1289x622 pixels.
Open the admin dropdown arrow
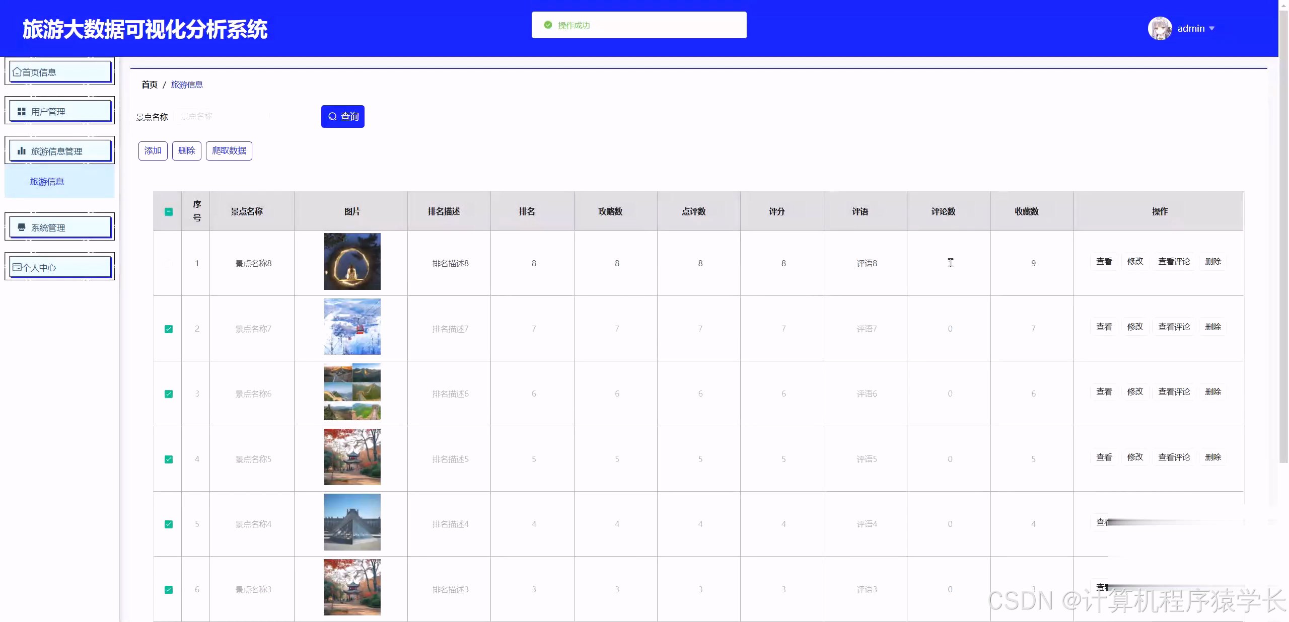coord(1212,29)
